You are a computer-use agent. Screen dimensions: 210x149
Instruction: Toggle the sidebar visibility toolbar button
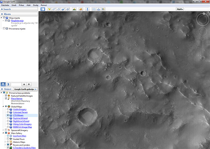coord(43,9)
